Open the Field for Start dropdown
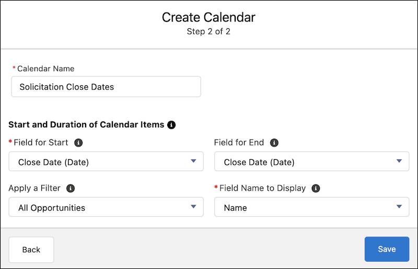This screenshot has width=418, height=269. [106, 161]
